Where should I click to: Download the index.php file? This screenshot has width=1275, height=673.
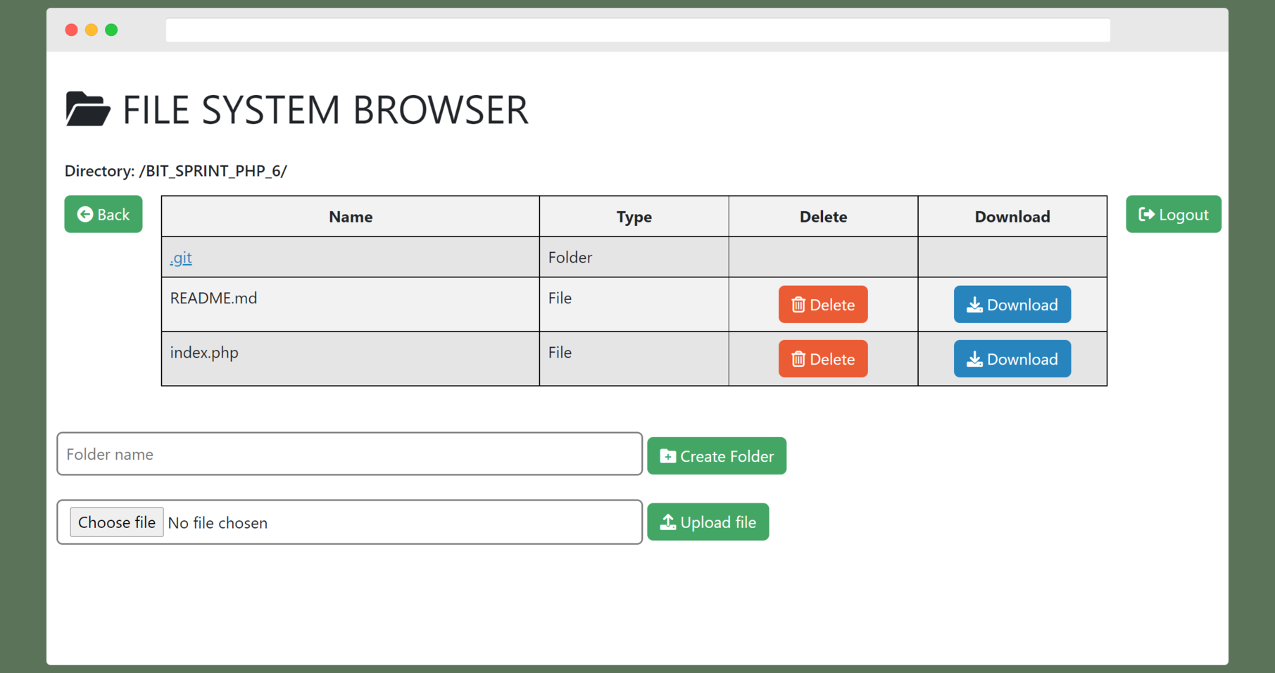(1012, 359)
